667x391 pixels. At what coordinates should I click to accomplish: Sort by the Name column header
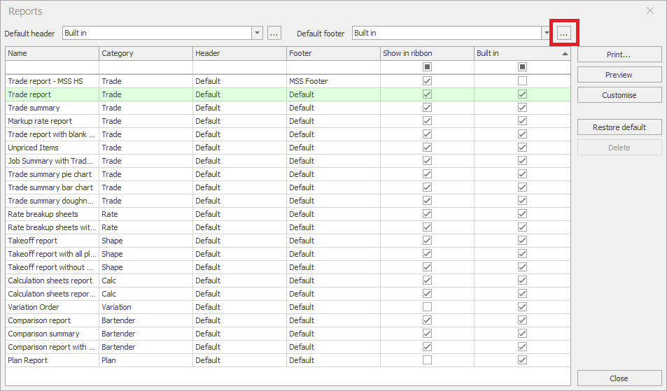point(52,53)
